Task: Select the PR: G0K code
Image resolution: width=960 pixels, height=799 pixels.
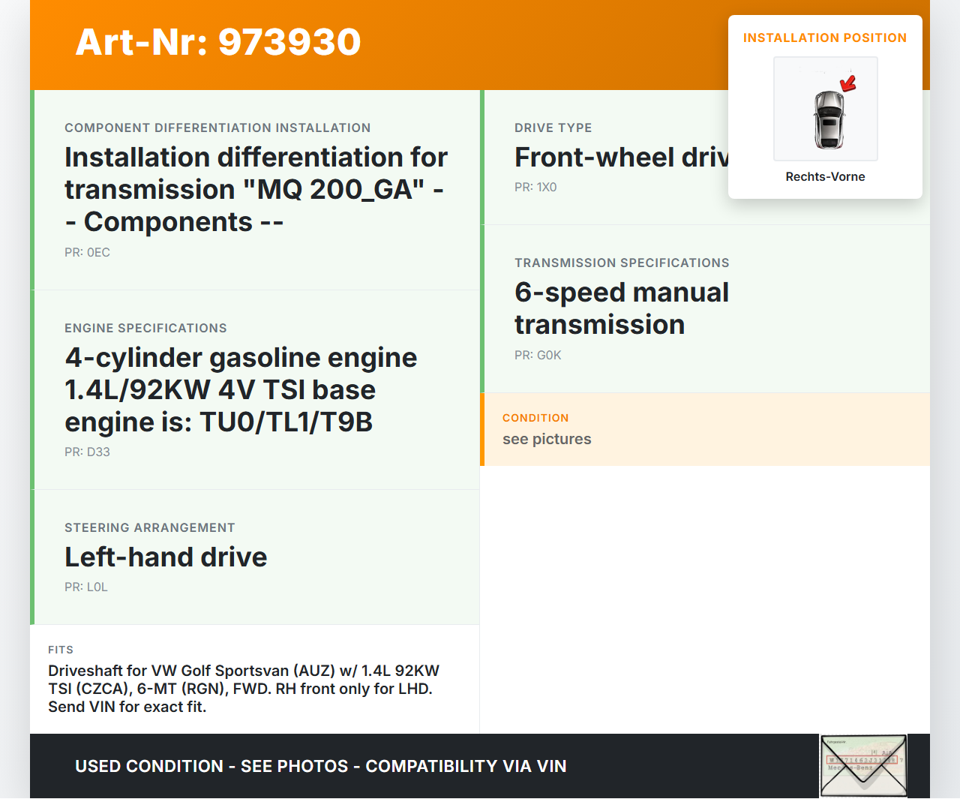Action: (x=538, y=355)
